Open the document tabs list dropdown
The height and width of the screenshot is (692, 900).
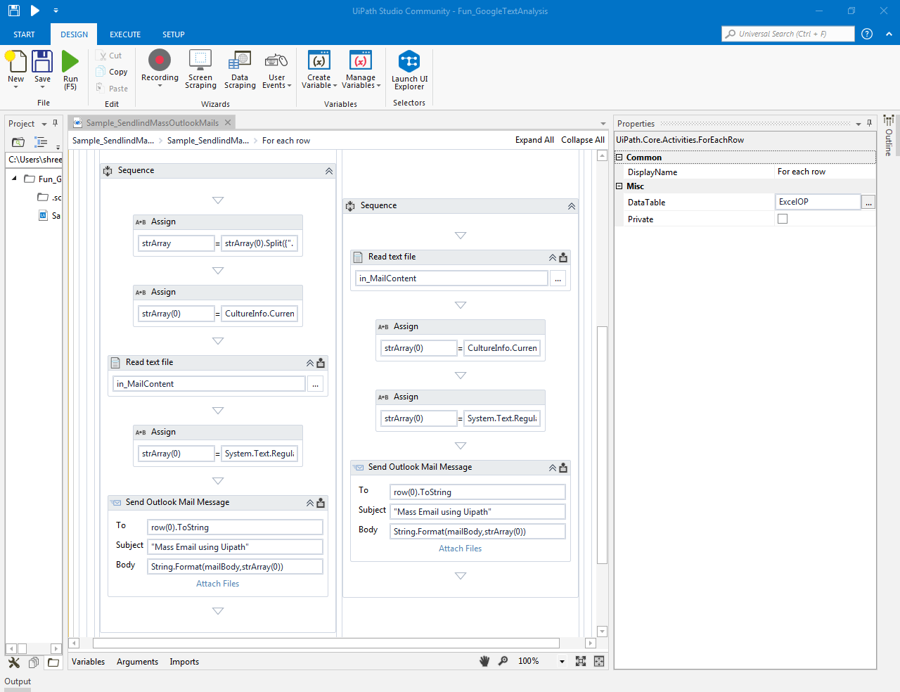point(603,124)
